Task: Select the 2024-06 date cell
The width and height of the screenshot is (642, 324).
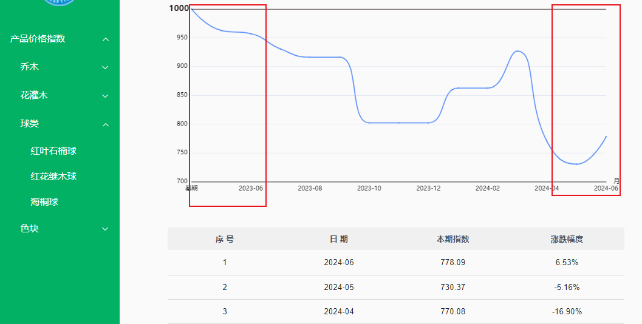Action: click(339, 263)
